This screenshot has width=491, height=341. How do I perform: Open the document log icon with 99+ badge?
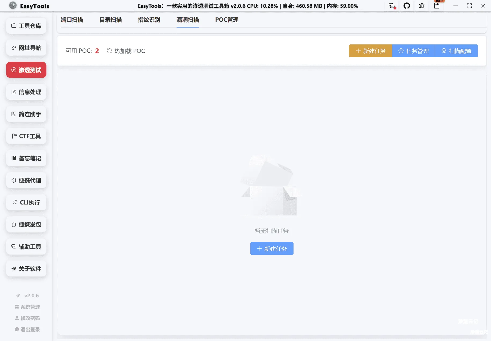[x=437, y=6]
